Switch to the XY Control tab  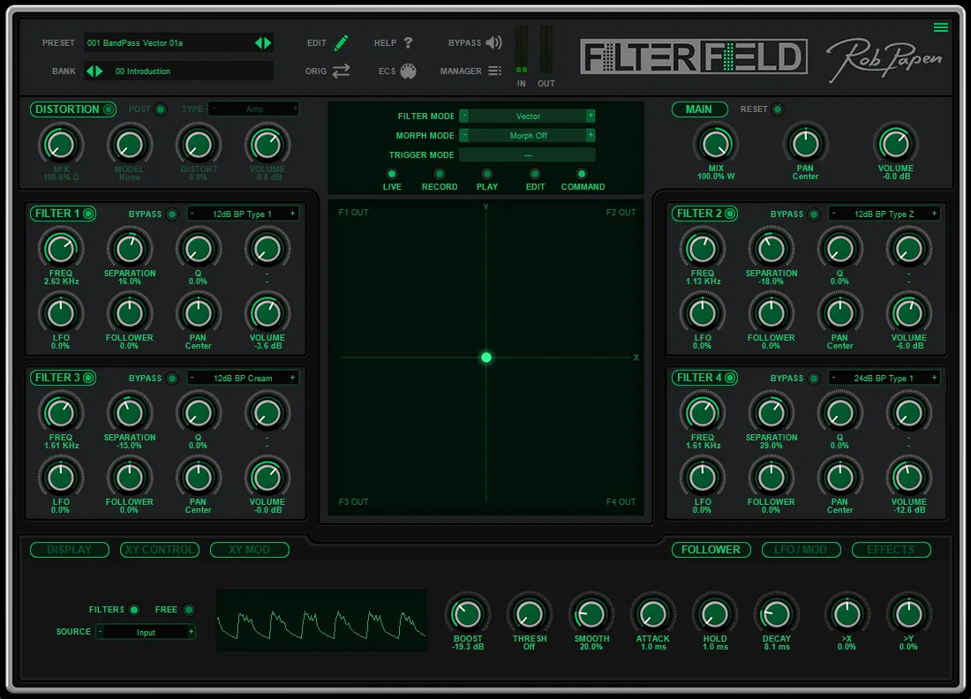[160, 550]
